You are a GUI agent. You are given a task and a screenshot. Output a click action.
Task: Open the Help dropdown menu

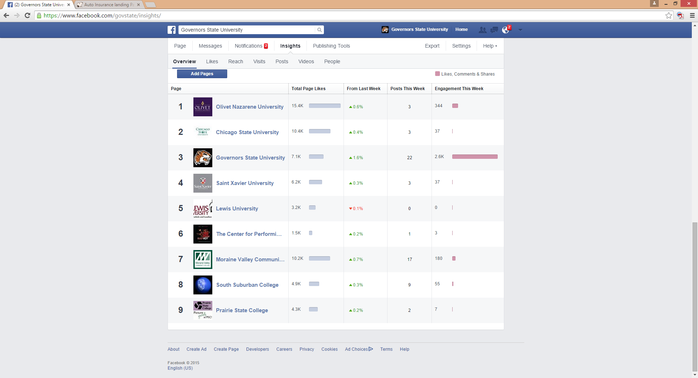[490, 46]
